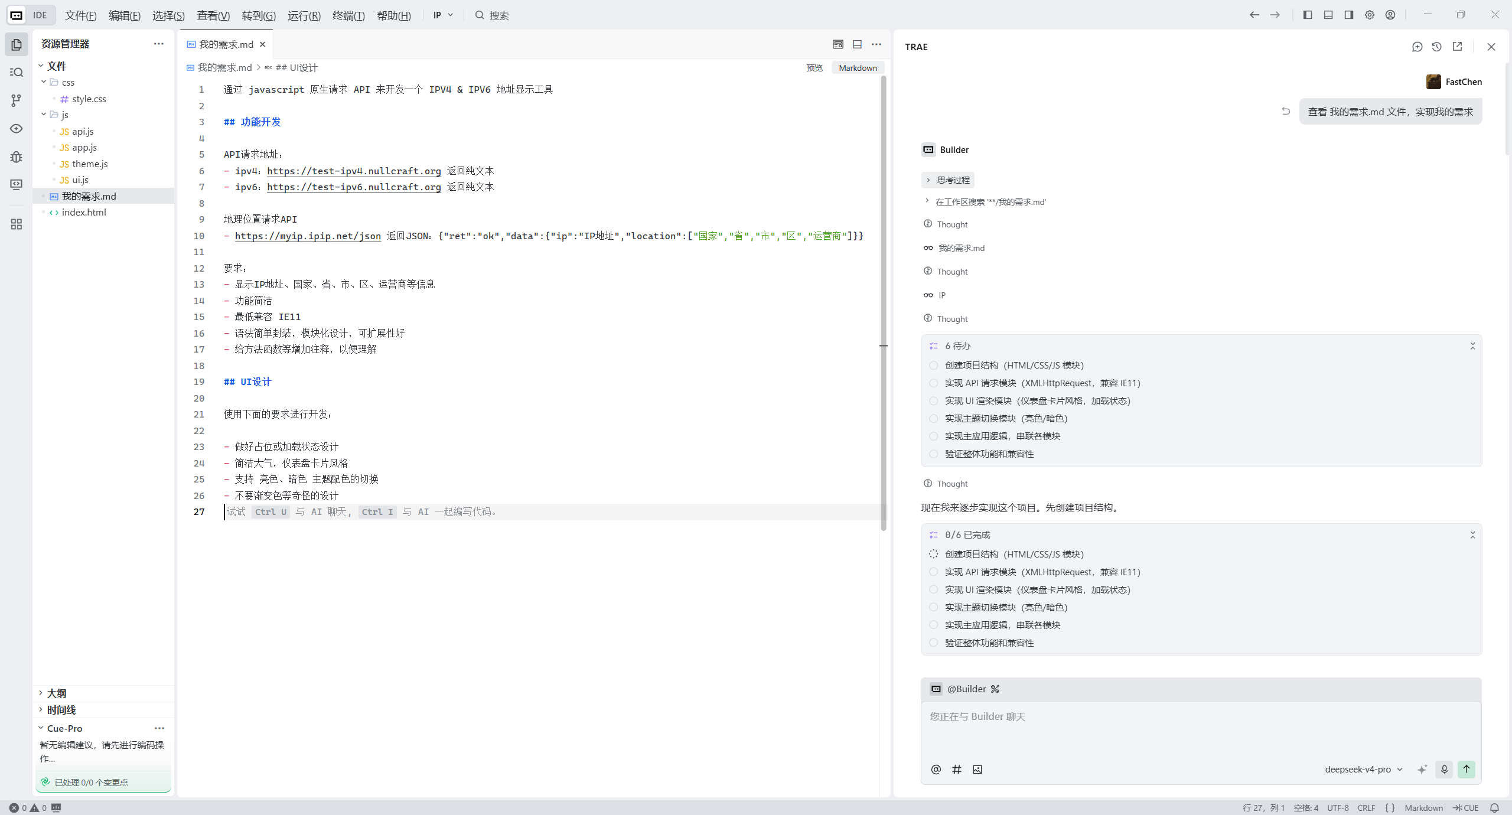Viewport: 1512px width, 815px height.
Task: Open Search in the activity bar
Action: coord(16,71)
